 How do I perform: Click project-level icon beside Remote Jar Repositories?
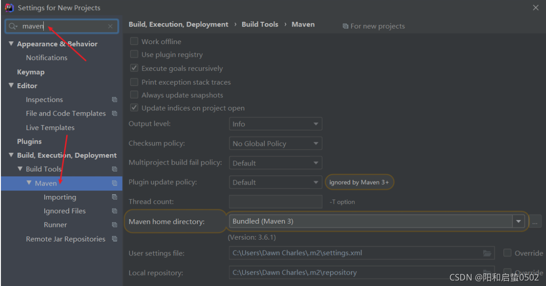(x=114, y=239)
